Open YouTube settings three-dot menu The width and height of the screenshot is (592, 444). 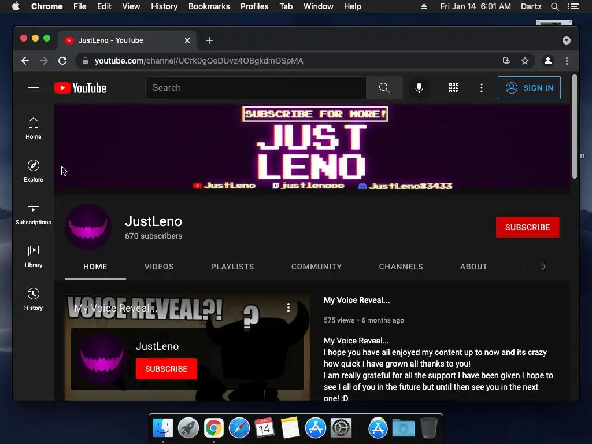481,88
